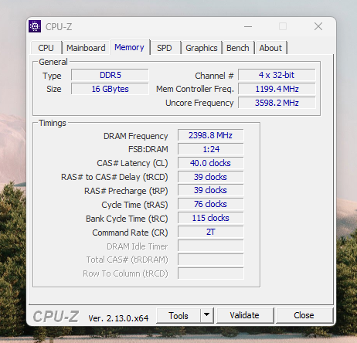Click the Close button at bottom
357x343 pixels.
(x=304, y=315)
